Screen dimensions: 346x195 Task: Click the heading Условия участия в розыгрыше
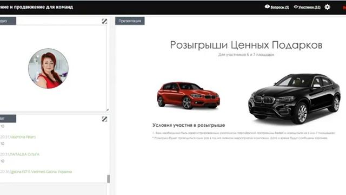pyautogui.click(x=189, y=125)
